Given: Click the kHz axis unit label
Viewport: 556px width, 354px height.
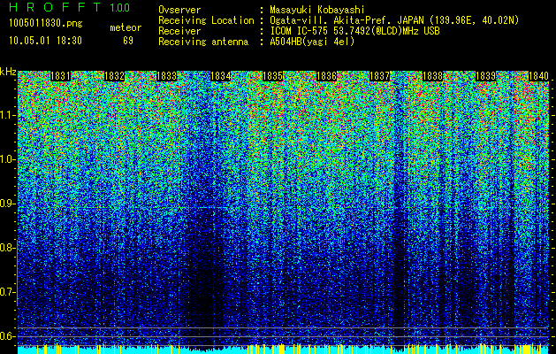Looking at the screenshot, I should (x=8, y=72).
